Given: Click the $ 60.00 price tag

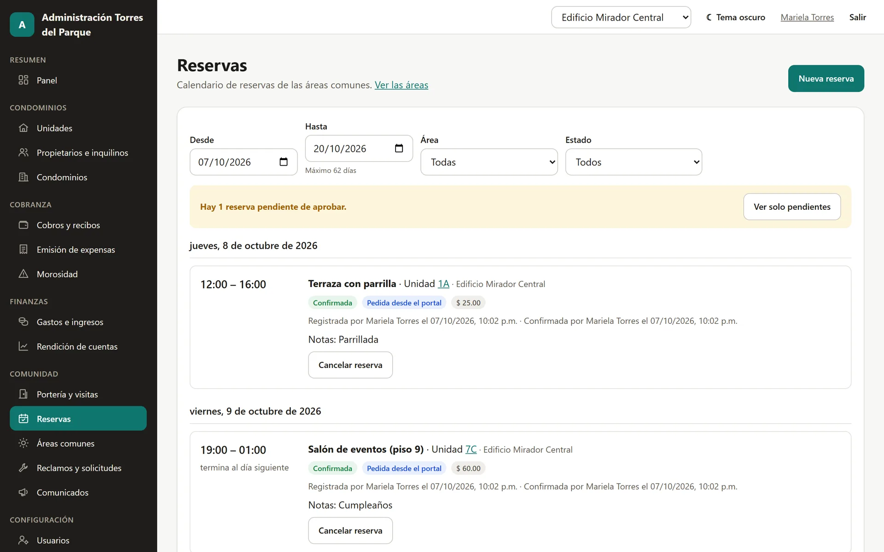Looking at the screenshot, I should [468, 468].
